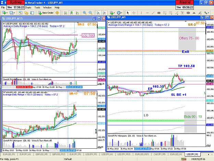Zoom in the chart with magnifier plus
The image size is (214, 161).
tap(85, 13)
